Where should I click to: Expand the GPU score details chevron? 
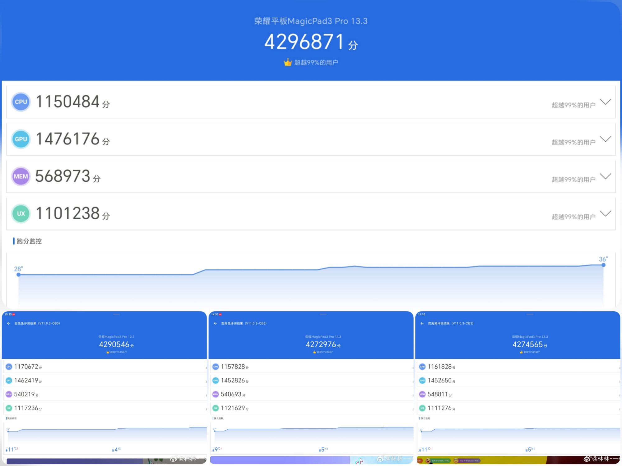point(605,139)
